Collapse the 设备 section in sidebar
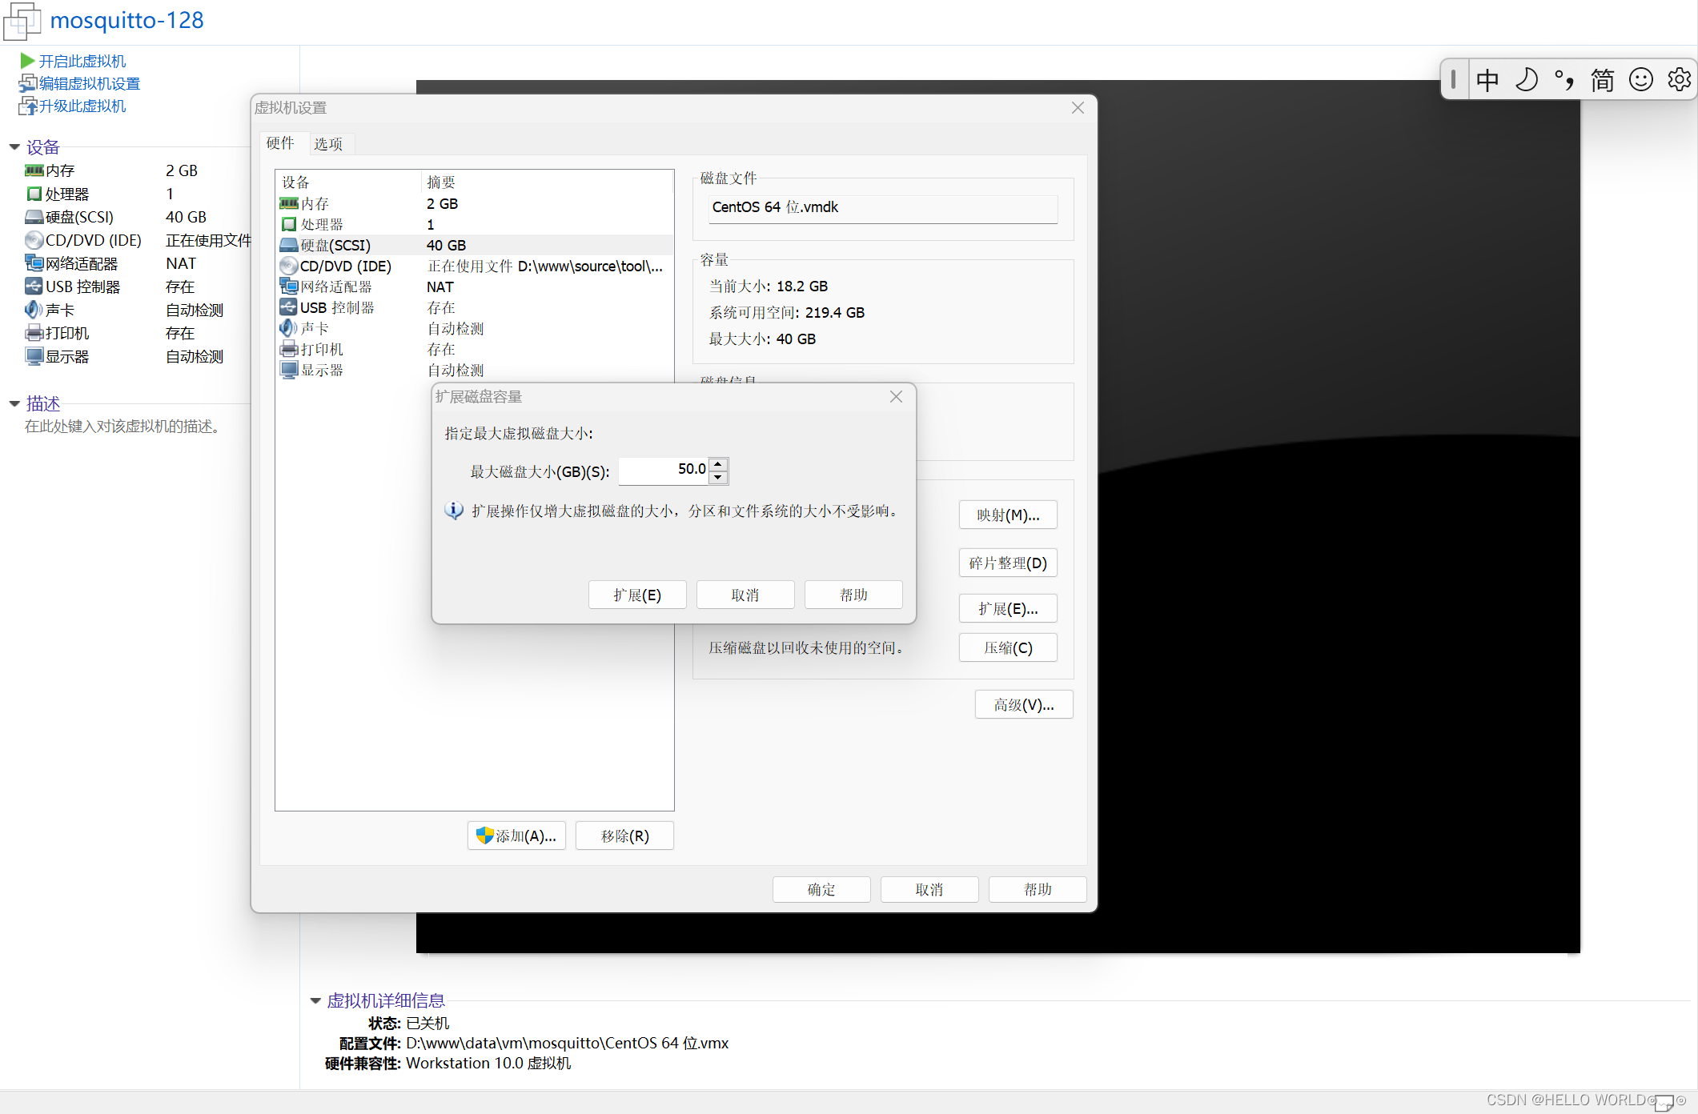Viewport: 1698px width, 1114px height. click(x=14, y=147)
